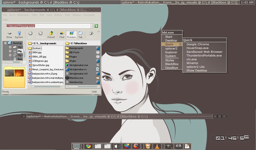Open the folder D icon in dock
The height and width of the screenshot is (150, 256).
click(x=107, y=146)
